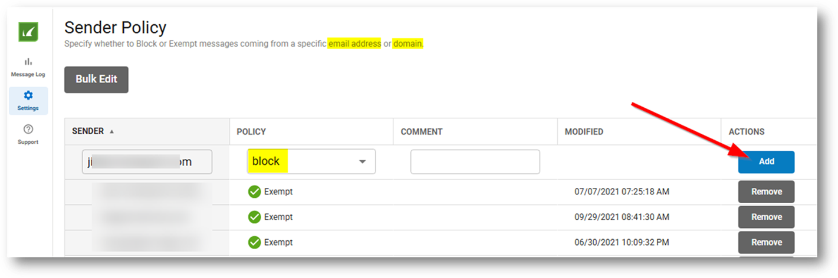Click the green Exempt checkmark dated 07/07/2021
The image size is (838, 278).
click(254, 191)
